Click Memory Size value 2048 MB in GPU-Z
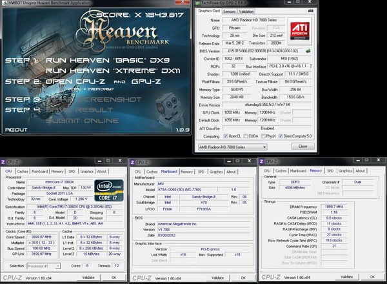Screen dimensions: 387x284 coord(237,97)
